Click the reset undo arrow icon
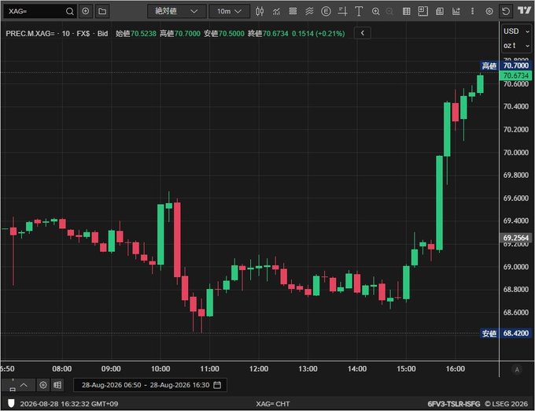The width and height of the screenshot is (535, 411). pos(506,11)
